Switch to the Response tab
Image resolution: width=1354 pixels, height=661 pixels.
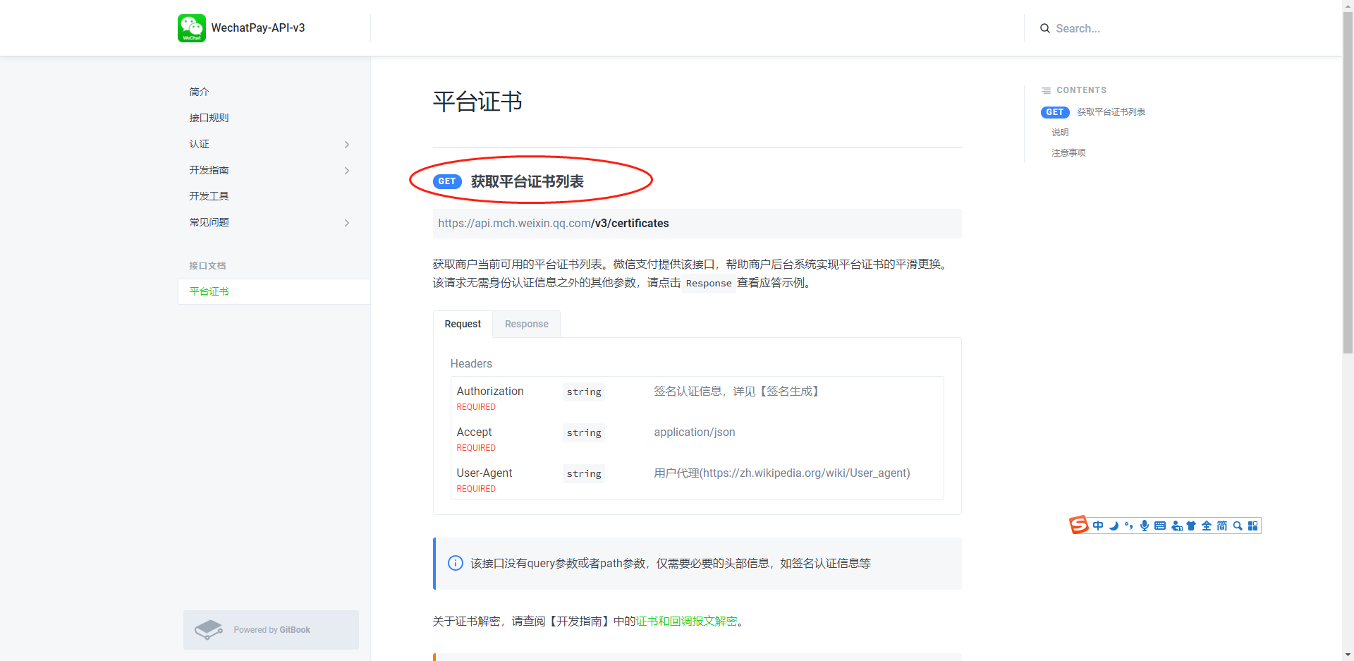pyautogui.click(x=527, y=324)
